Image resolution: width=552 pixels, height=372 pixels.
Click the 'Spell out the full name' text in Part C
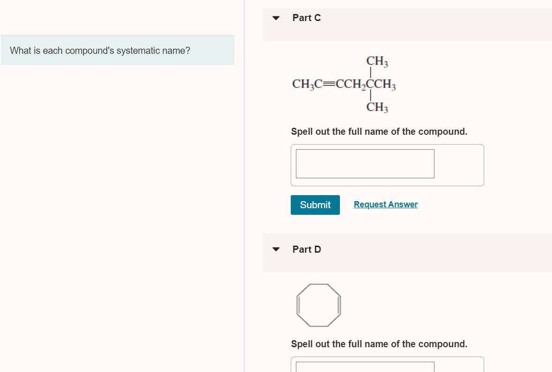(x=379, y=131)
